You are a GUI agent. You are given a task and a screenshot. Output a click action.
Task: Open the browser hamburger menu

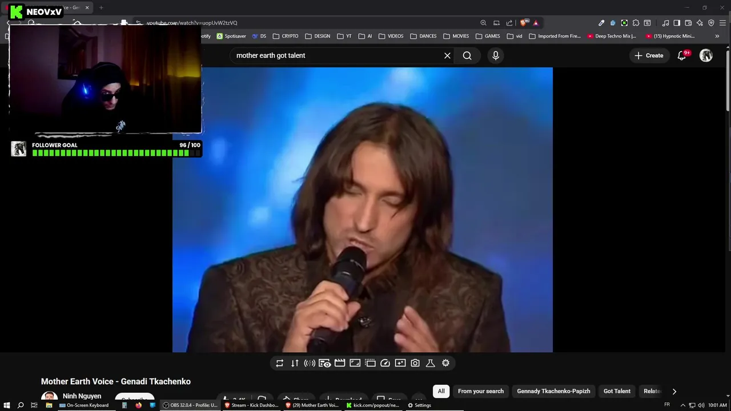[x=722, y=23]
